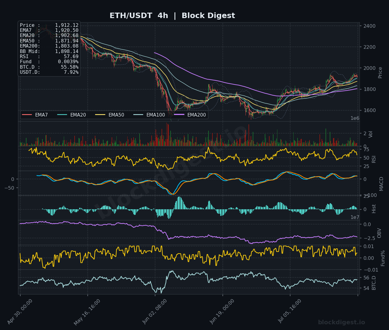Click the EMA20 legend entry
The image size is (389, 330).
(71, 115)
